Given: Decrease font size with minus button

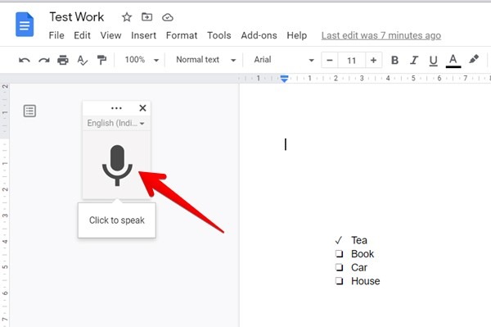Looking at the screenshot, I should (330, 60).
